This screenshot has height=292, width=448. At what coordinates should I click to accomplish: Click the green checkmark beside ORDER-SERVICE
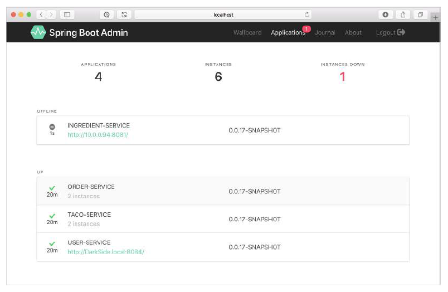pyautogui.click(x=52, y=188)
